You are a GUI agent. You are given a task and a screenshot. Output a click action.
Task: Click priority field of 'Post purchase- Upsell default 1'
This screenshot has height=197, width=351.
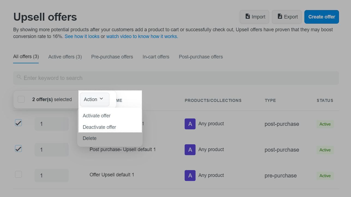coord(52,150)
